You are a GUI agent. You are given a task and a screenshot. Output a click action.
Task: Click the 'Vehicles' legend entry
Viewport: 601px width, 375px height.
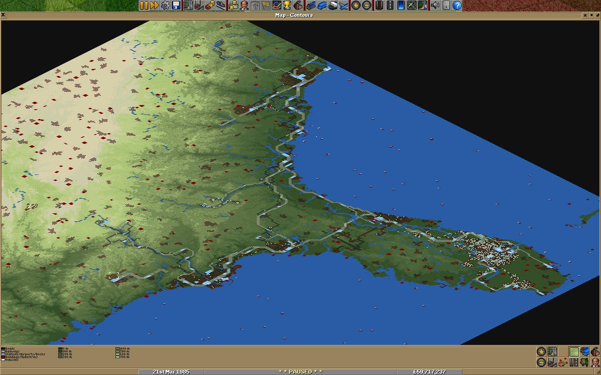pyautogui.click(x=10, y=360)
